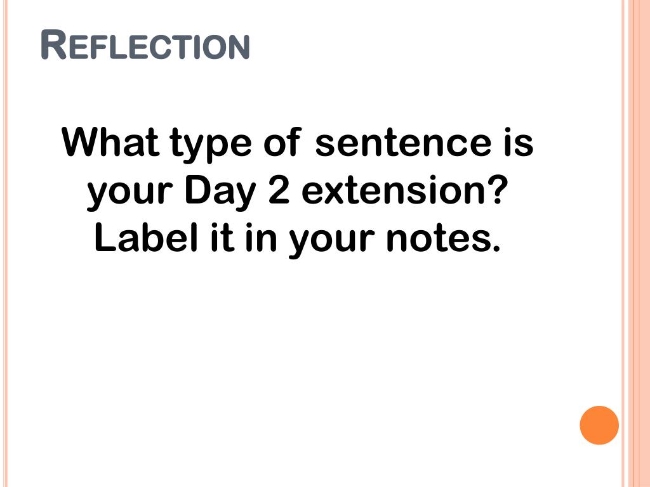
Task: Select the Reflection slide title
Action: pos(145,45)
